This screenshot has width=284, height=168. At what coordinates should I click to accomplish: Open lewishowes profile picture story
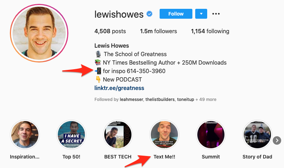click(39, 33)
